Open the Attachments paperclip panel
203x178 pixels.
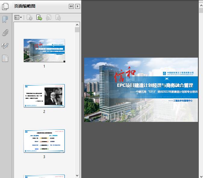point(5,33)
